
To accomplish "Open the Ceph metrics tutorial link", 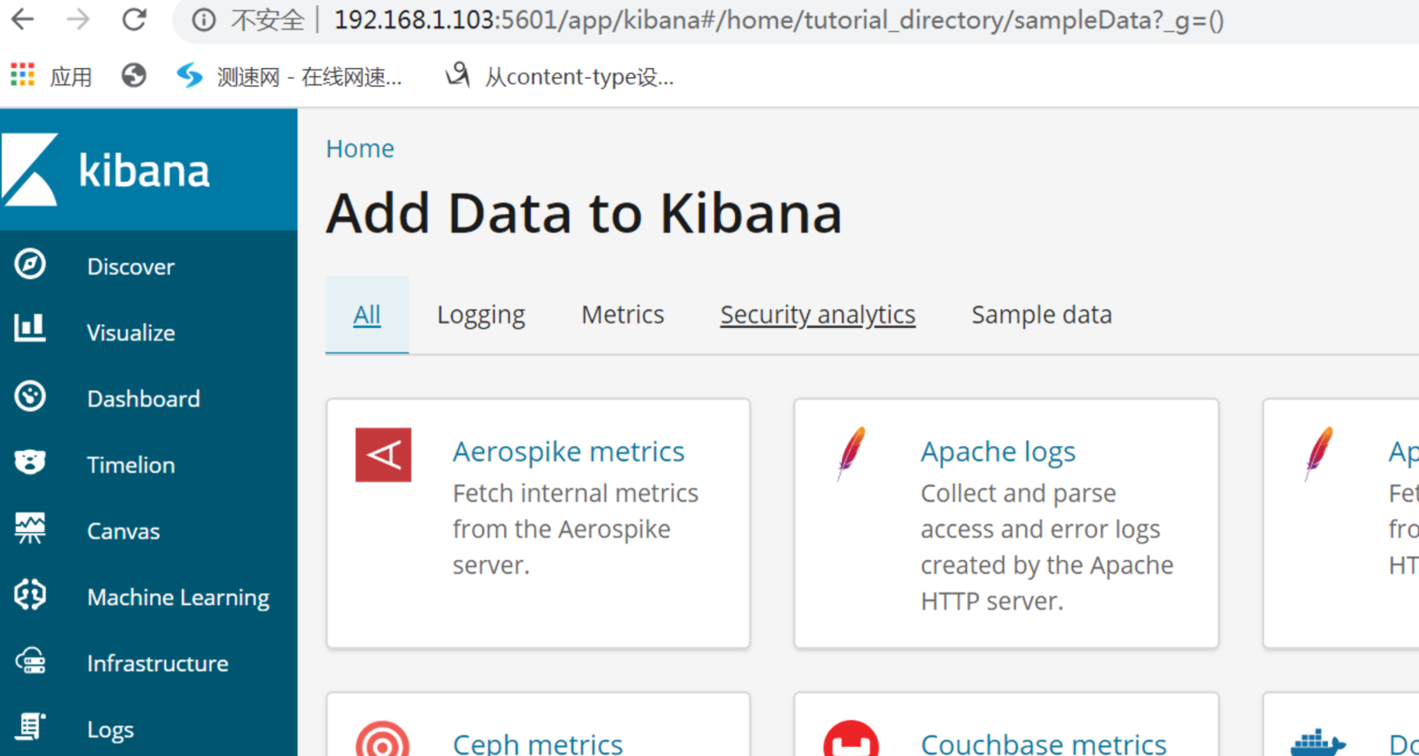I will point(538,743).
